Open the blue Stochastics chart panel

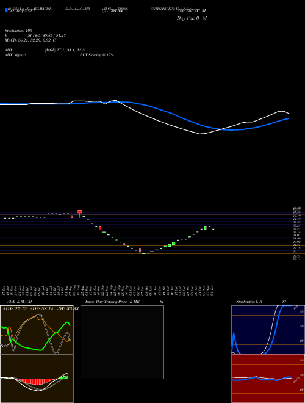268,330
